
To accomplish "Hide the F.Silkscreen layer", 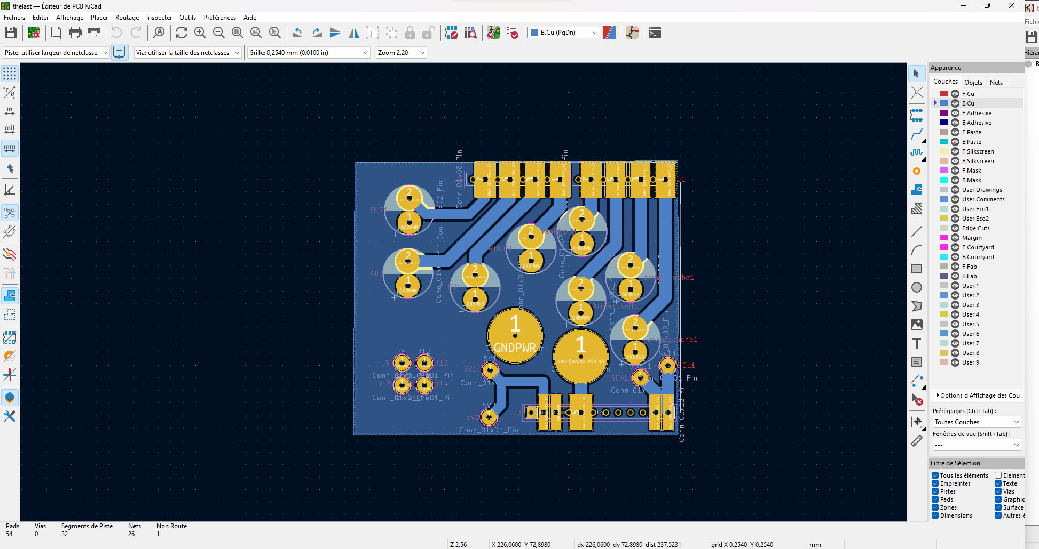I will coord(955,151).
